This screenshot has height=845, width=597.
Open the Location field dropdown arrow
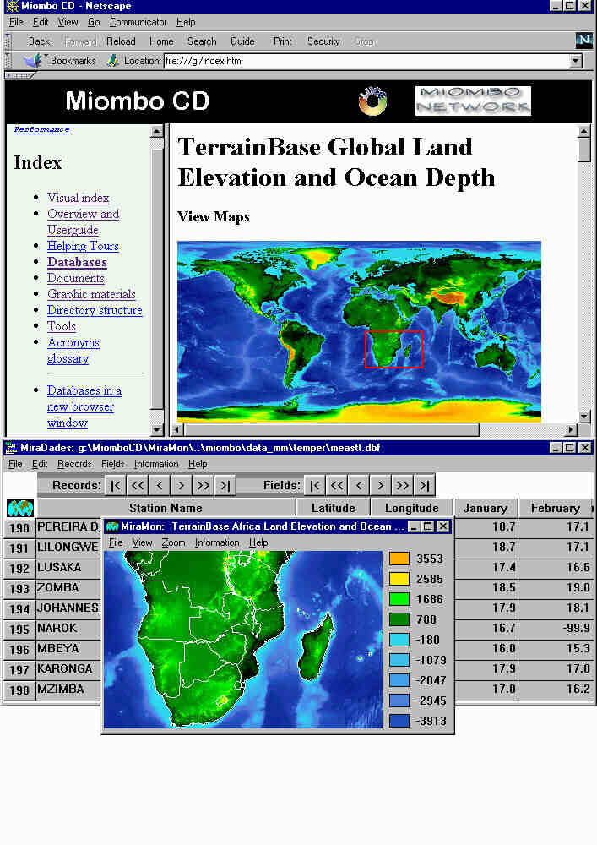click(x=576, y=61)
